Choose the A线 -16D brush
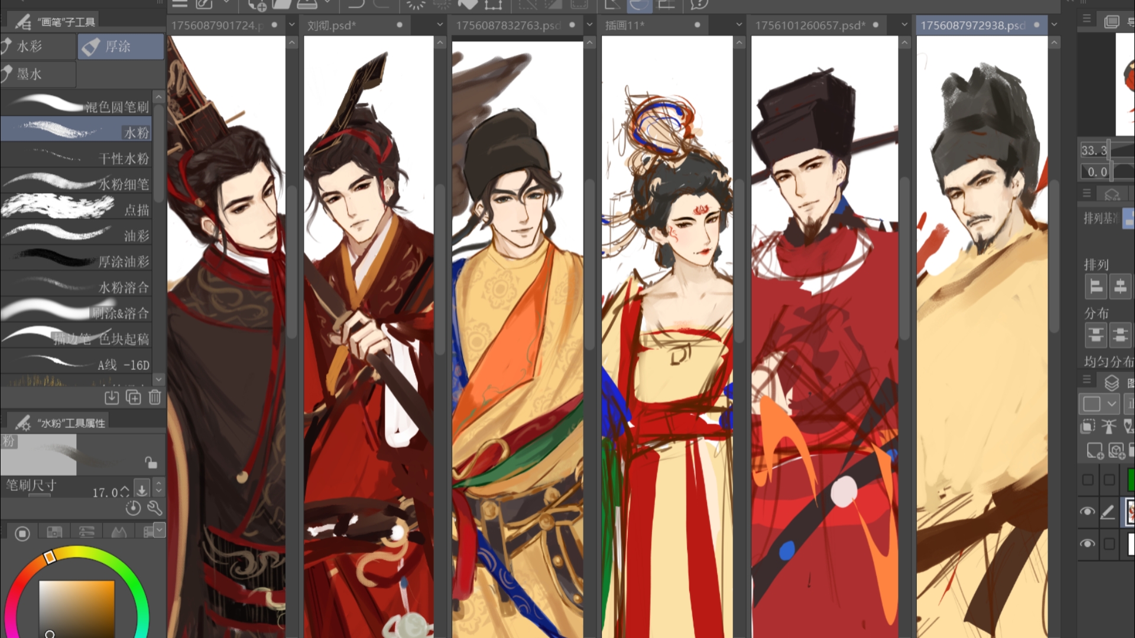1135x638 pixels. [76, 362]
